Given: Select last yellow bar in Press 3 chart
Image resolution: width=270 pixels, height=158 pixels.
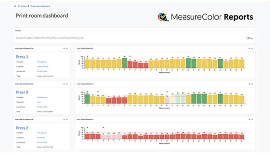Looking at the screenshot, I should pos(242,100).
